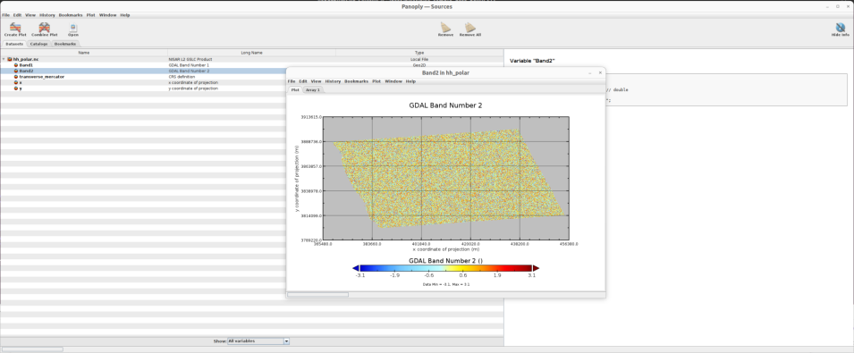Switch to the Bookmarks tab in Sources

[x=64, y=44]
